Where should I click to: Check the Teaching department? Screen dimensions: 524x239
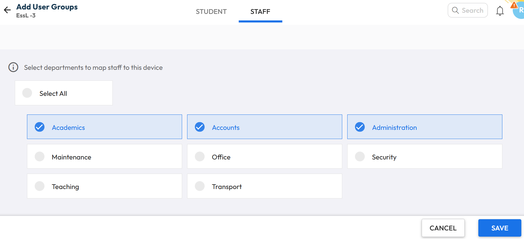(40, 186)
